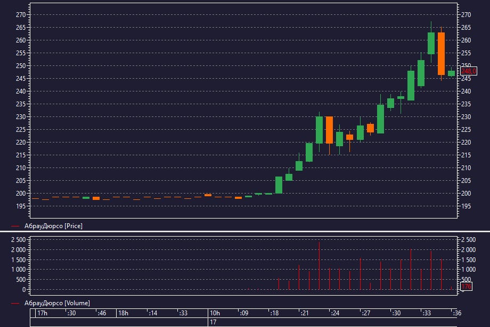The width and height of the screenshot is (490, 327).
Task: Click 200 on the left price axis
Action: point(21,193)
